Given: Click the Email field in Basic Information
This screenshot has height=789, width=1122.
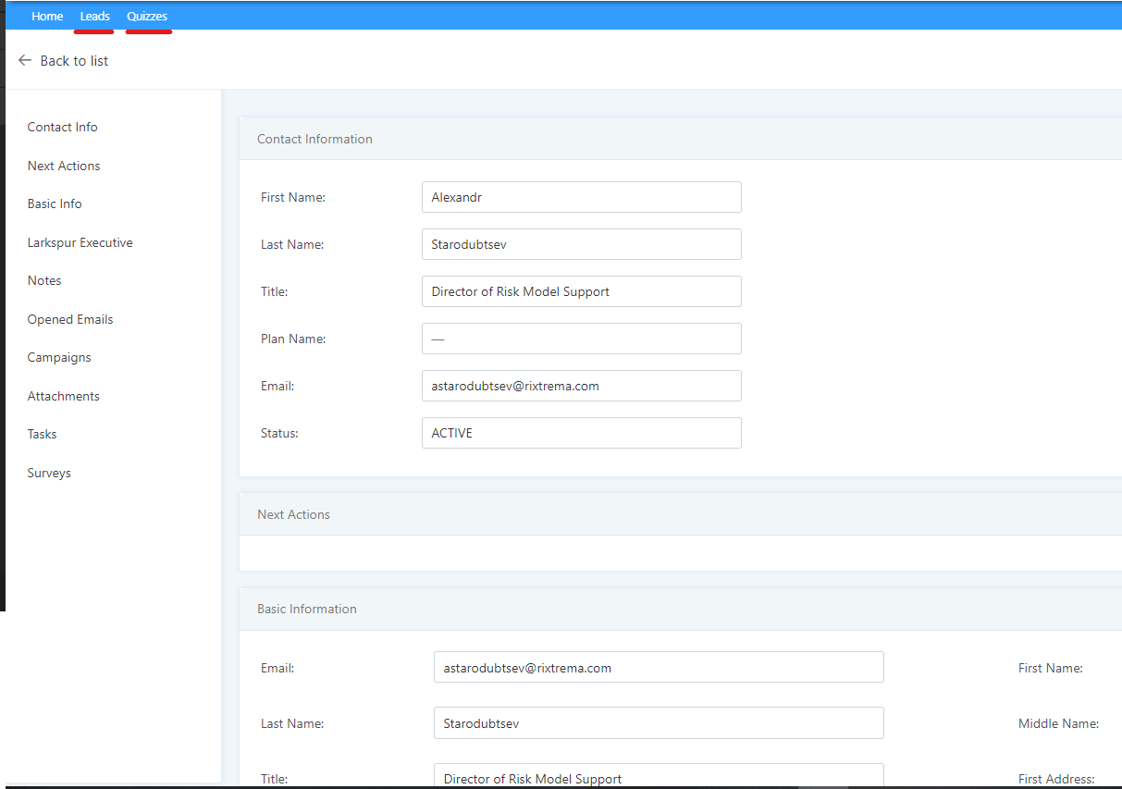Looking at the screenshot, I should coord(658,668).
